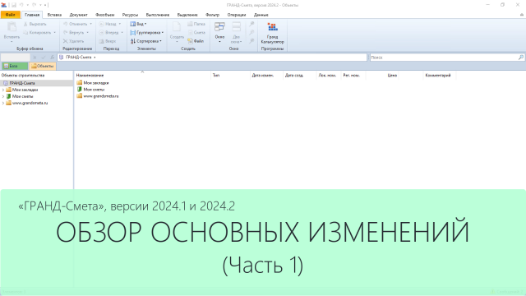Switch to the Ресурсы tab

point(130,15)
